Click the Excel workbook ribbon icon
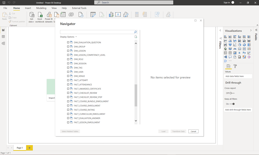Image resolution: width=259 pixels, height=155 pixels. (40, 15)
